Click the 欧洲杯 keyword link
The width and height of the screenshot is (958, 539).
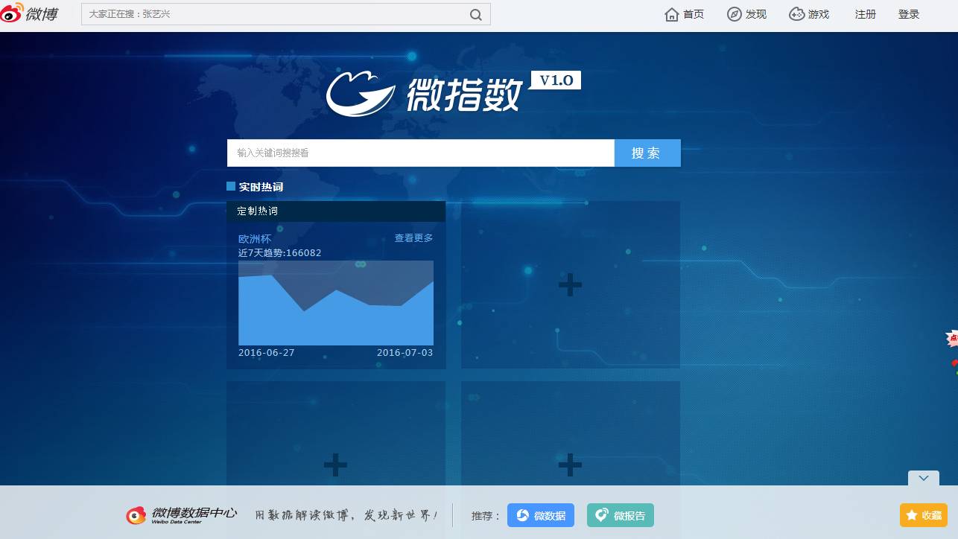tap(255, 239)
